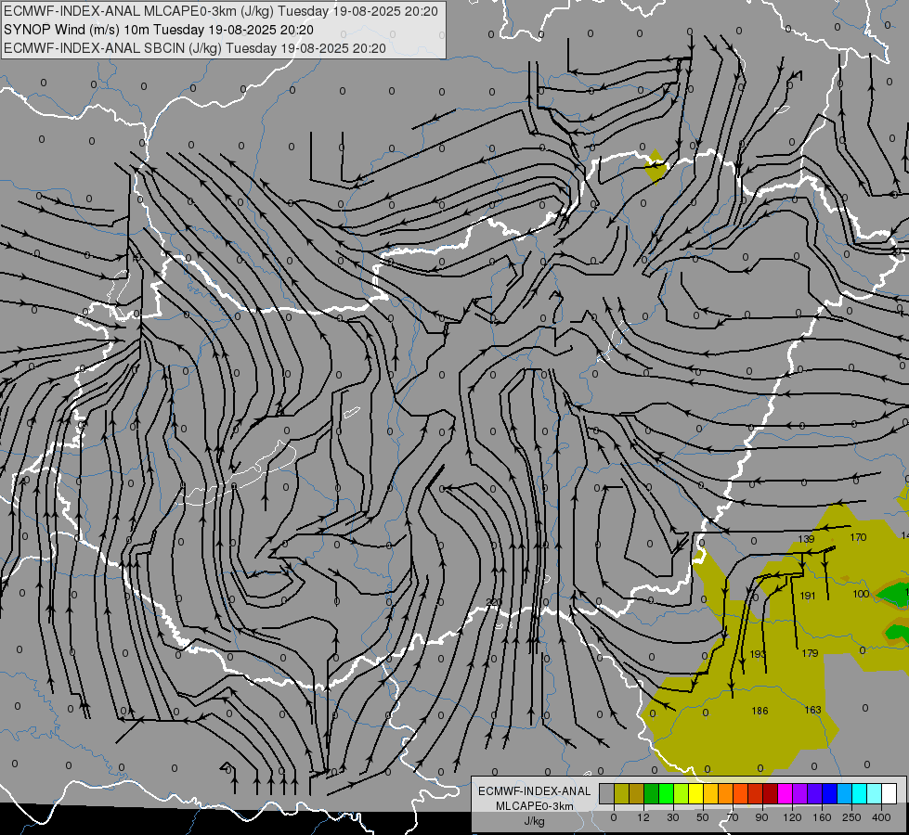Click the bright yellow legend swatch
Image resolution: width=909 pixels, height=835 pixels.
696,793
